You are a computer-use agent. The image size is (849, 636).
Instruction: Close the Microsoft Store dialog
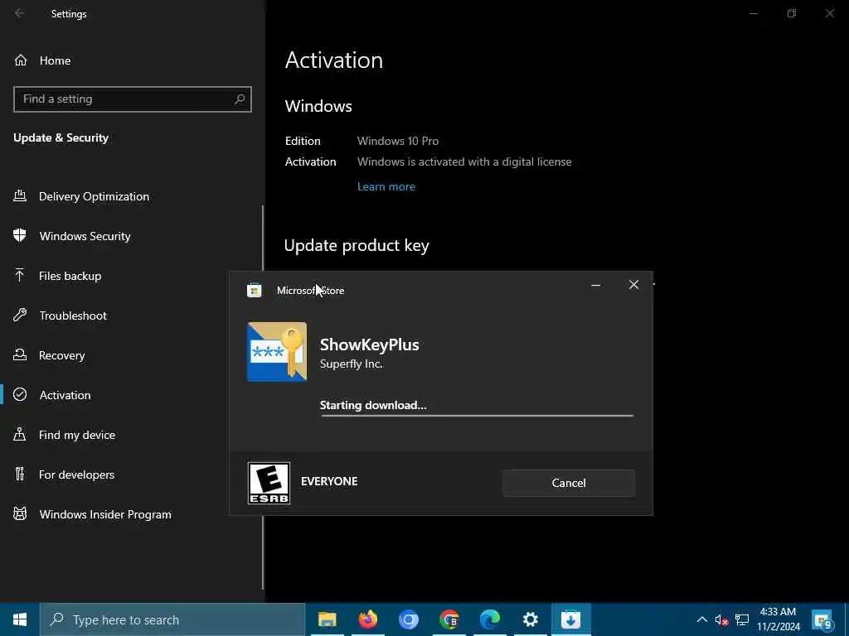[x=633, y=285]
